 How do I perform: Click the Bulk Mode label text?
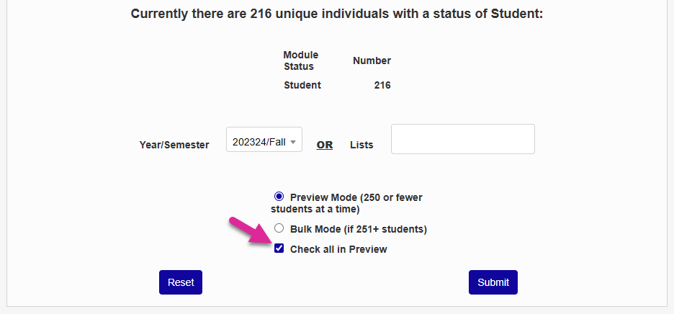(x=359, y=230)
